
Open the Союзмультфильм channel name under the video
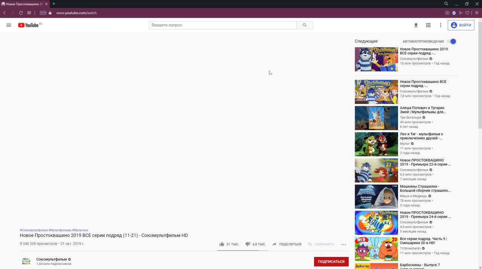tap(52, 259)
